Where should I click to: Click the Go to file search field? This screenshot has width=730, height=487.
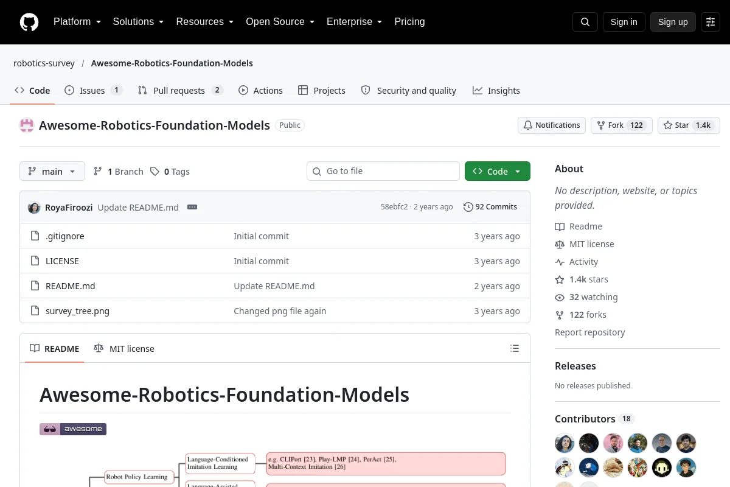coord(383,171)
